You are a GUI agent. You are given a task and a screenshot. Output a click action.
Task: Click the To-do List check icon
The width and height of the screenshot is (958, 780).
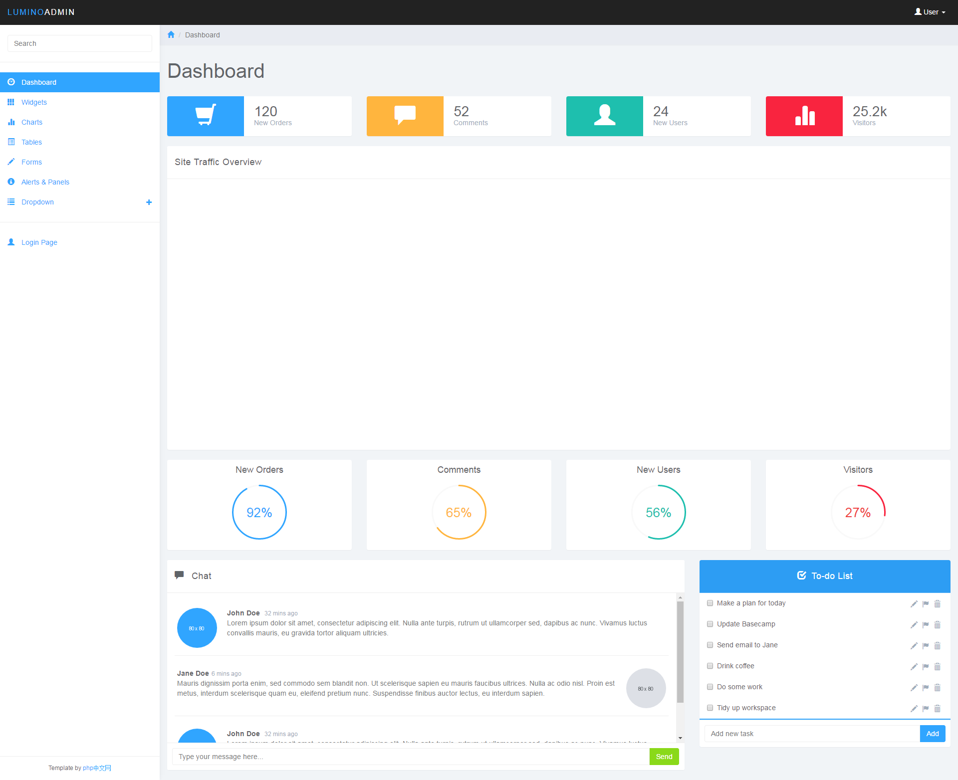[x=801, y=576]
